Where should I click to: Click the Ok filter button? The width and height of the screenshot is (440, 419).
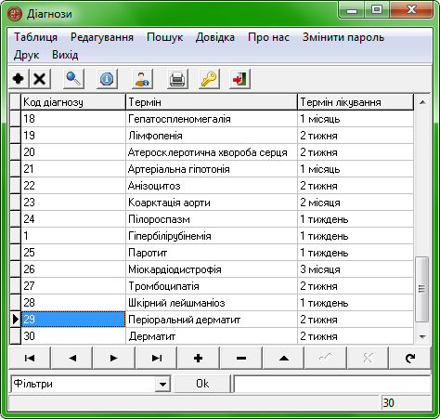[202, 384]
